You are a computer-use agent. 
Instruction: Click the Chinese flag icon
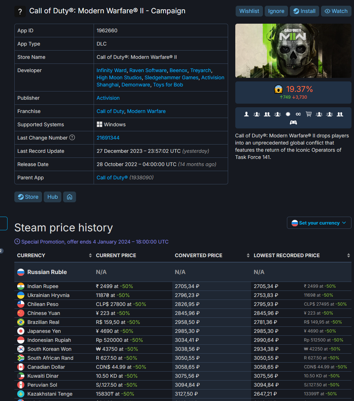coord(21,313)
